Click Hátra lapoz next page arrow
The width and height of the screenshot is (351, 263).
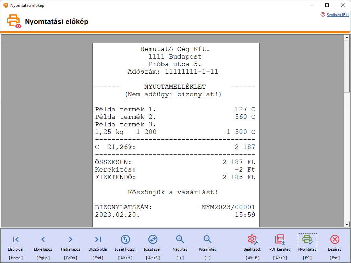[x=70, y=239]
